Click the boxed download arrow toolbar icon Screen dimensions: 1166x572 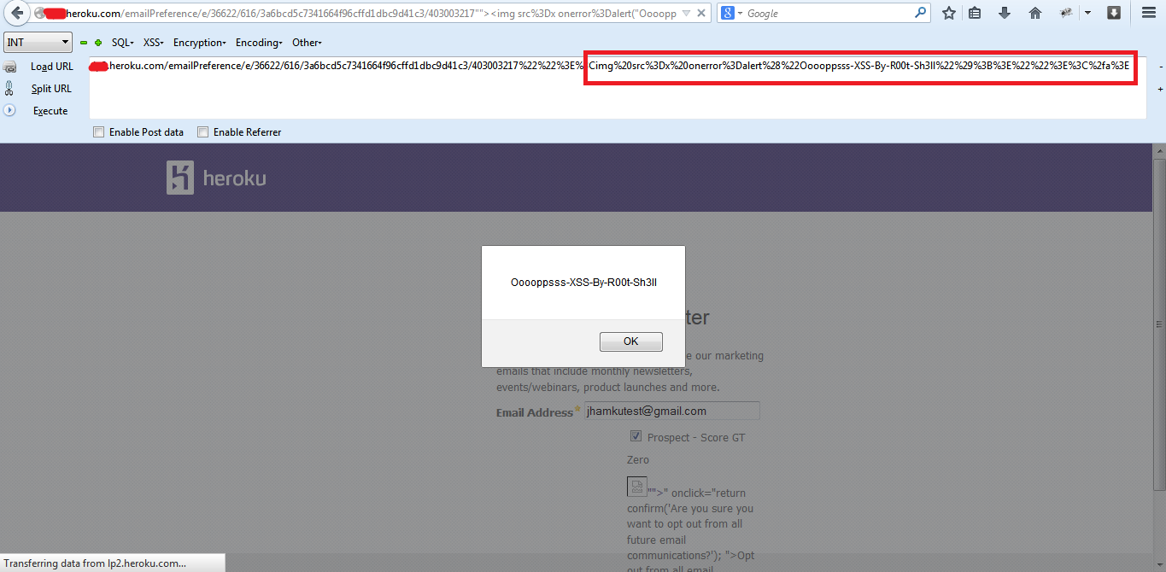coord(1114,13)
